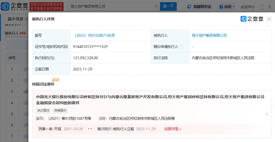Switch to the 基本信息 tab
Viewport: 275px width, 142px height.
click(x=15, y=19)
